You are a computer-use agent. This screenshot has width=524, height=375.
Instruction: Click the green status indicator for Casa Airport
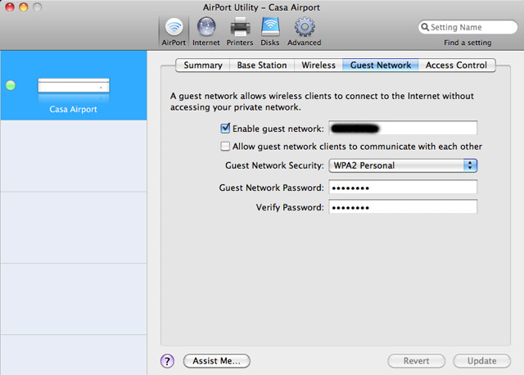pos(11,85)
